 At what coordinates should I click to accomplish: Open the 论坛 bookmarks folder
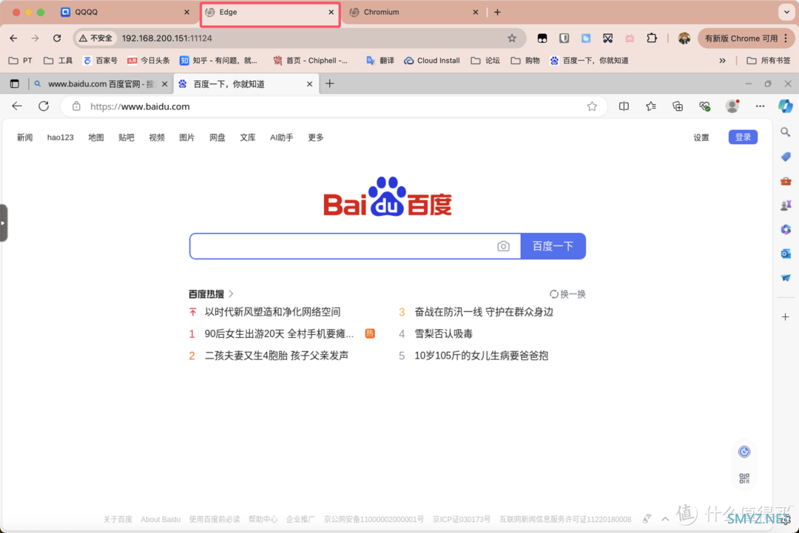[485, 61]
